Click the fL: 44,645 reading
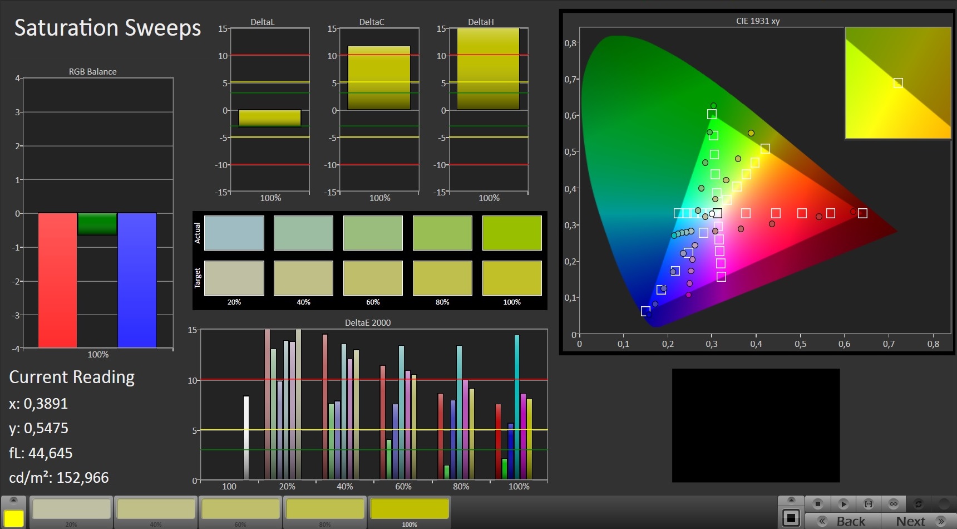Screen dimensions: 957x529 (41, 453)
